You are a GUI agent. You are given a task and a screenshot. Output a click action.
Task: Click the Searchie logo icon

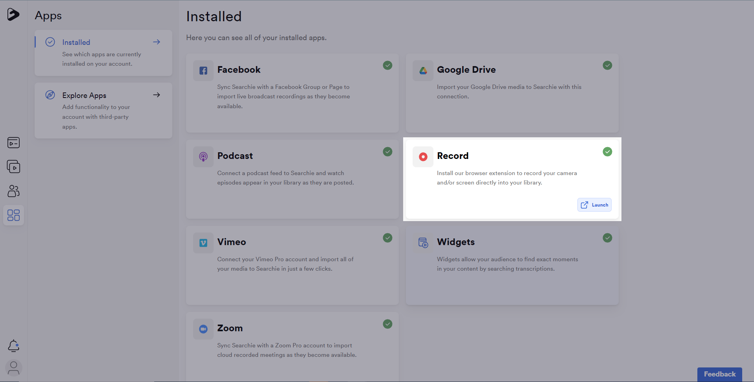[13, 15]
